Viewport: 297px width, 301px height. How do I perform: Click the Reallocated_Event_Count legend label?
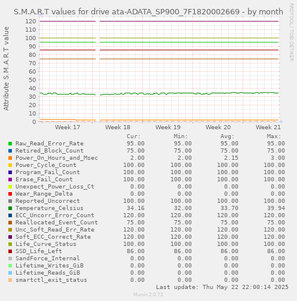click(57, 223)
